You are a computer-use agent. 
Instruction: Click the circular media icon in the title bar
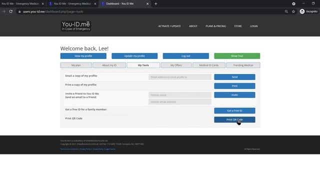click(293, 3)
